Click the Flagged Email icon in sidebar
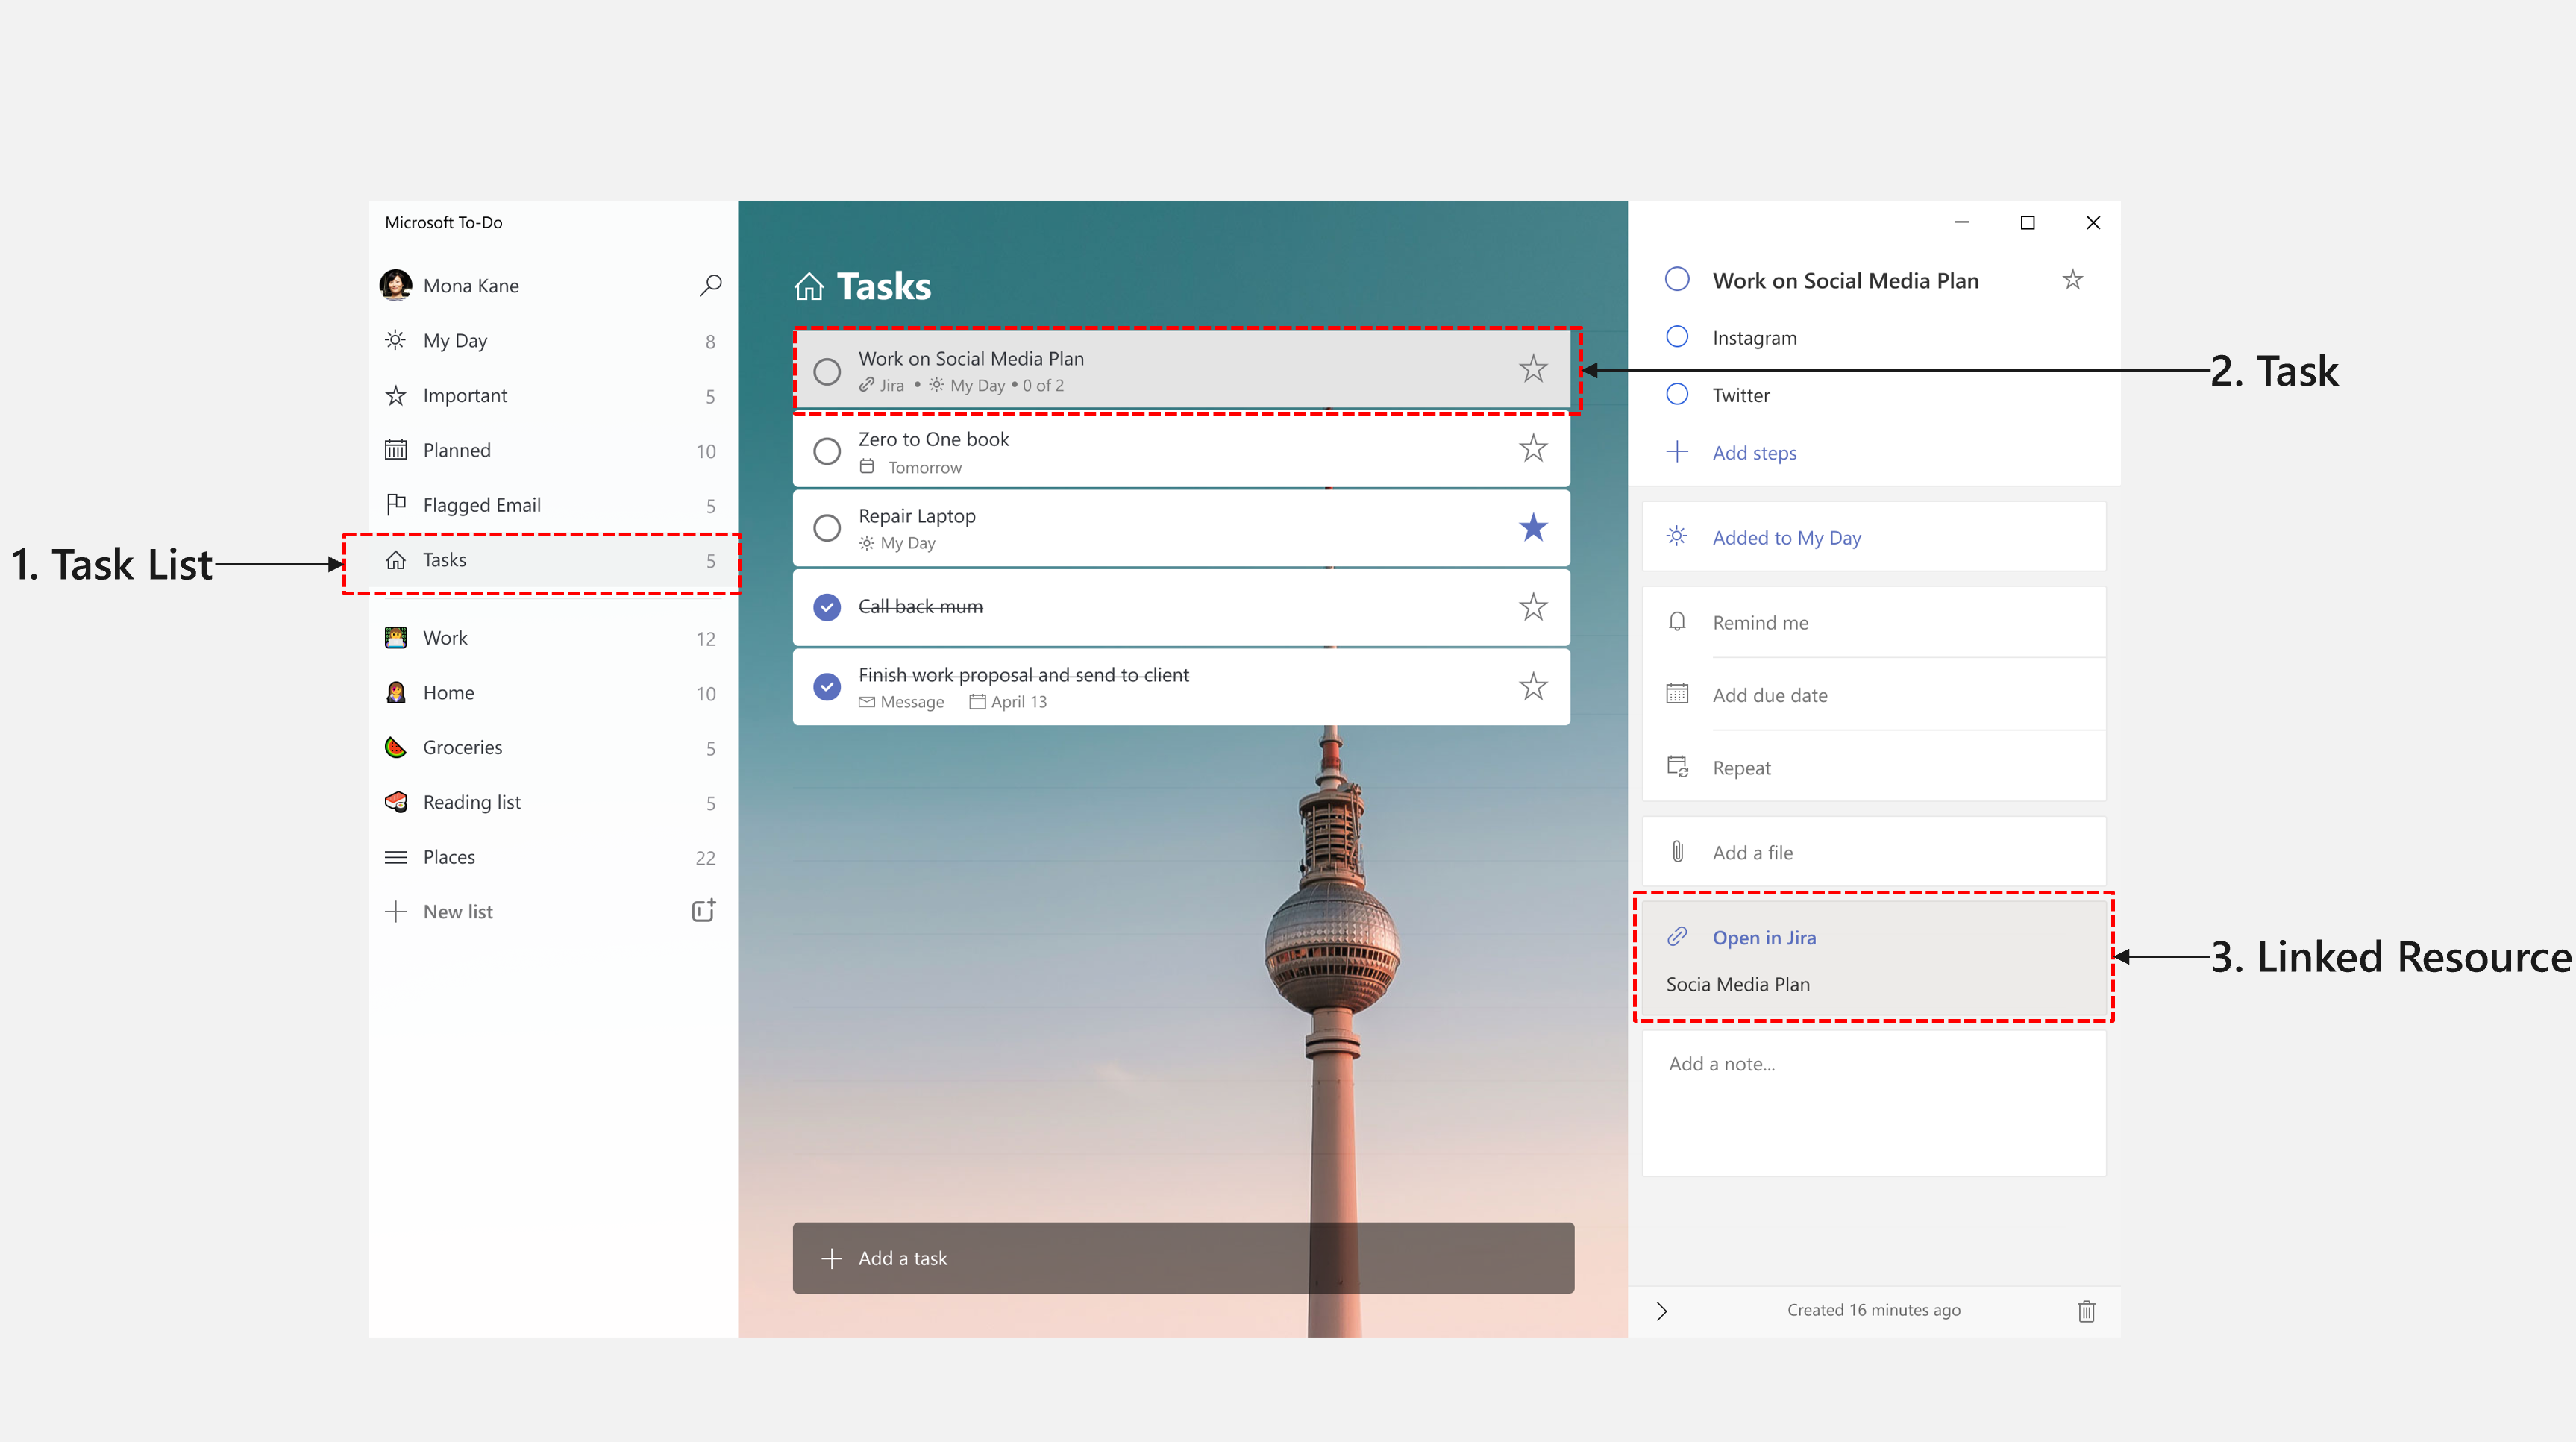The image size is (2576, 1442). tap(395, 504)
